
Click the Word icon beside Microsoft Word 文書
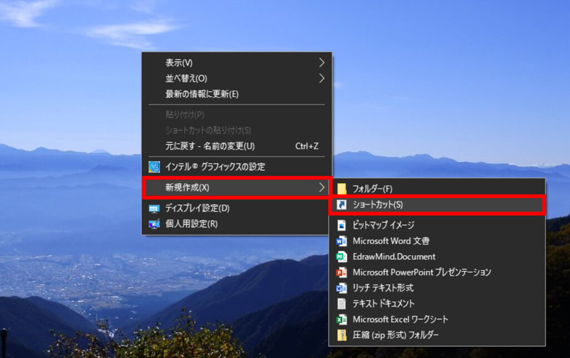point(341,241)
